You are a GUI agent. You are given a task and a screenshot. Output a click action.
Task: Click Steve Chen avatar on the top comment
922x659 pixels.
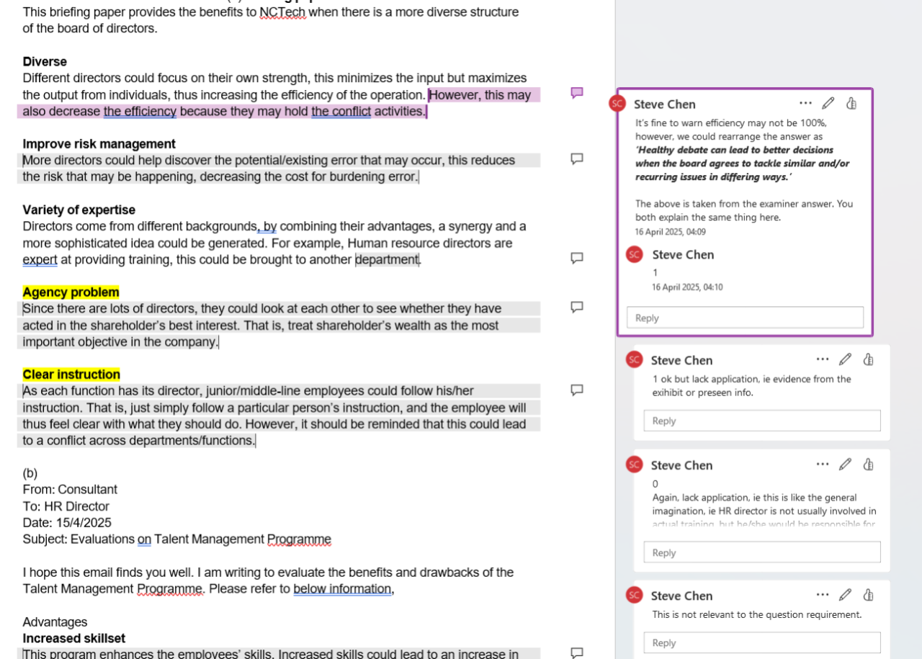[617, 104]
